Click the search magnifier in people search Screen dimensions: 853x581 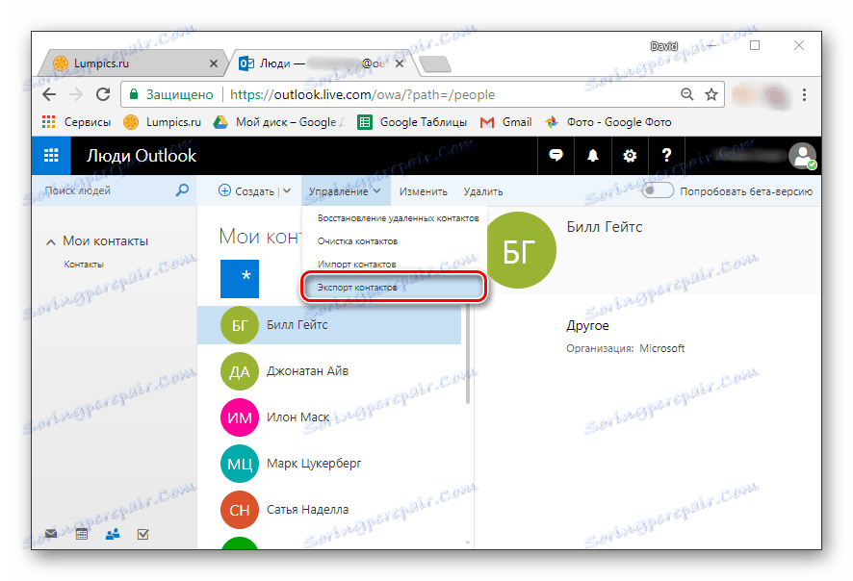click(182, 190)
